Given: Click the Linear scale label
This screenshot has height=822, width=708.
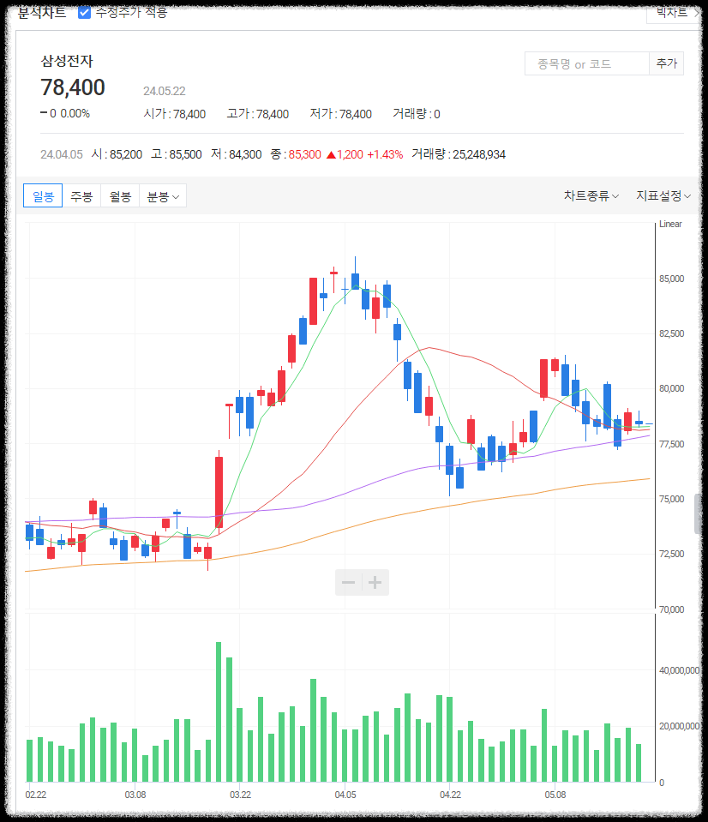Looking at the screenshot, I should tap(670, 224).
